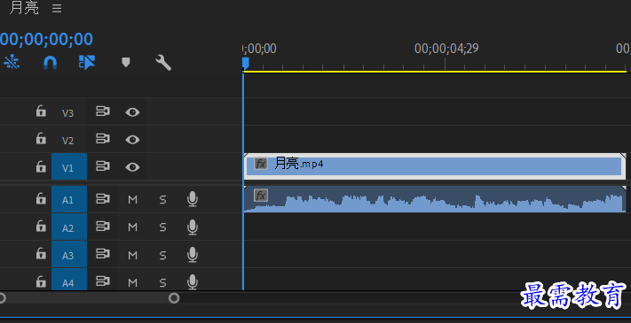Toggle A1 track targeting
631x323 pixels.
pyautogui.click(x=69, y=199)
